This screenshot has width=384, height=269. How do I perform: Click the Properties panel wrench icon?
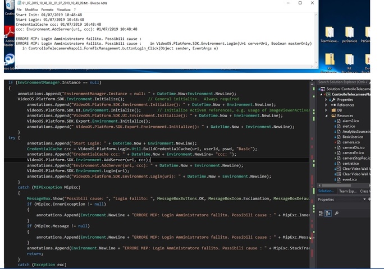click(336, 213)
